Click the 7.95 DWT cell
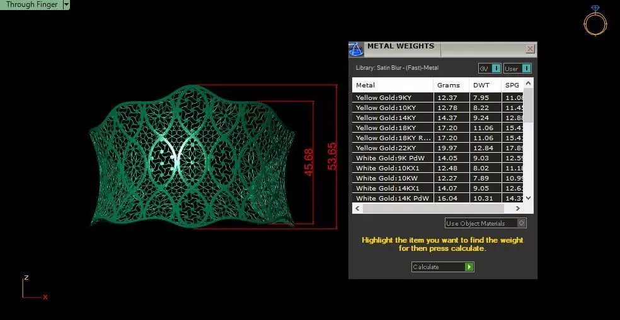The height and width of the screenshot is (320, 620). (485, 97)
